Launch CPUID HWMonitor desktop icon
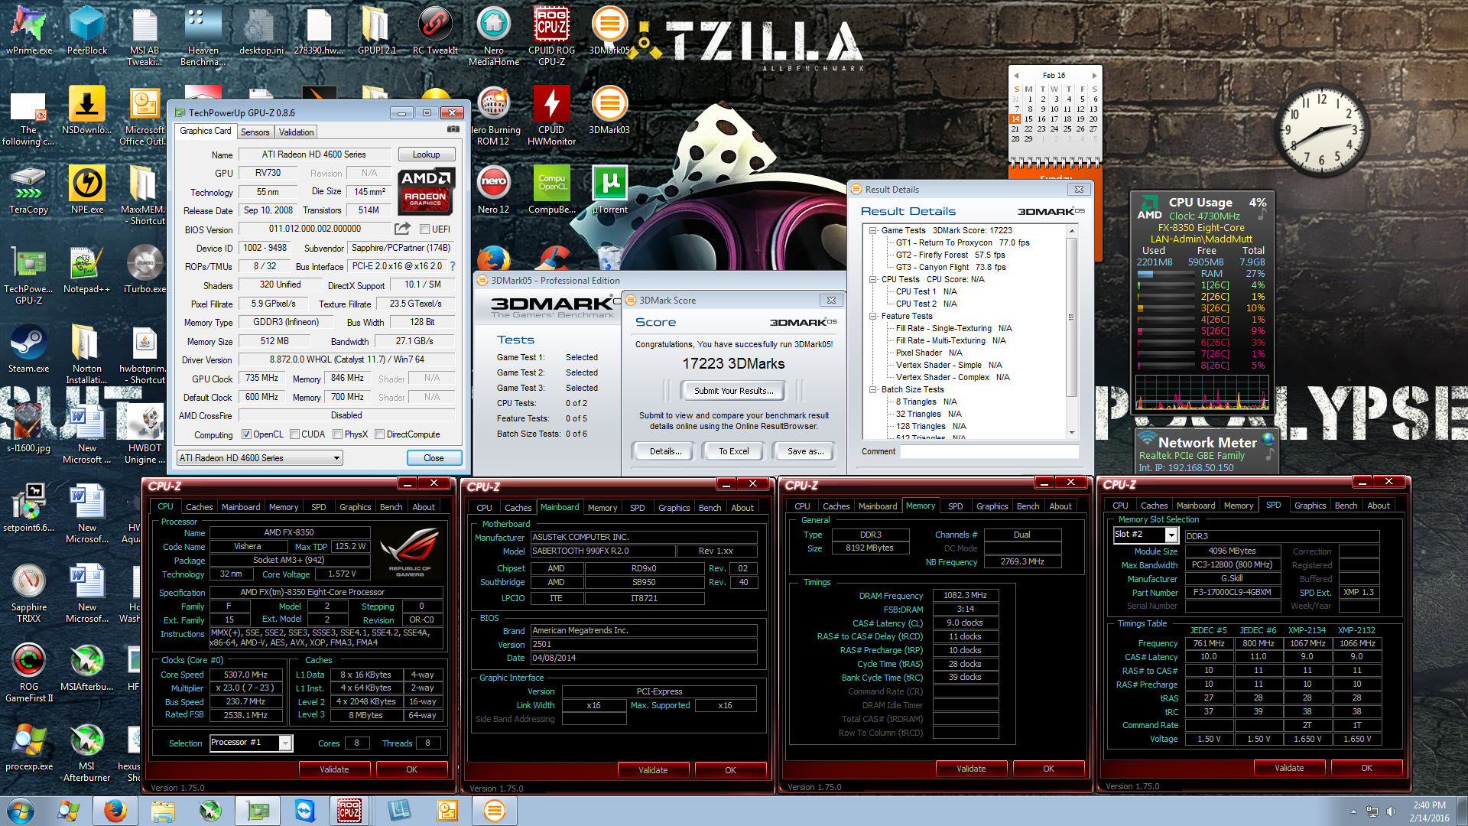 coord(551,115)
